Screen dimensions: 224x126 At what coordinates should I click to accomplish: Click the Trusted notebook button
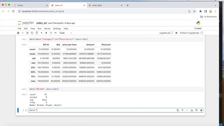(198, 28)
